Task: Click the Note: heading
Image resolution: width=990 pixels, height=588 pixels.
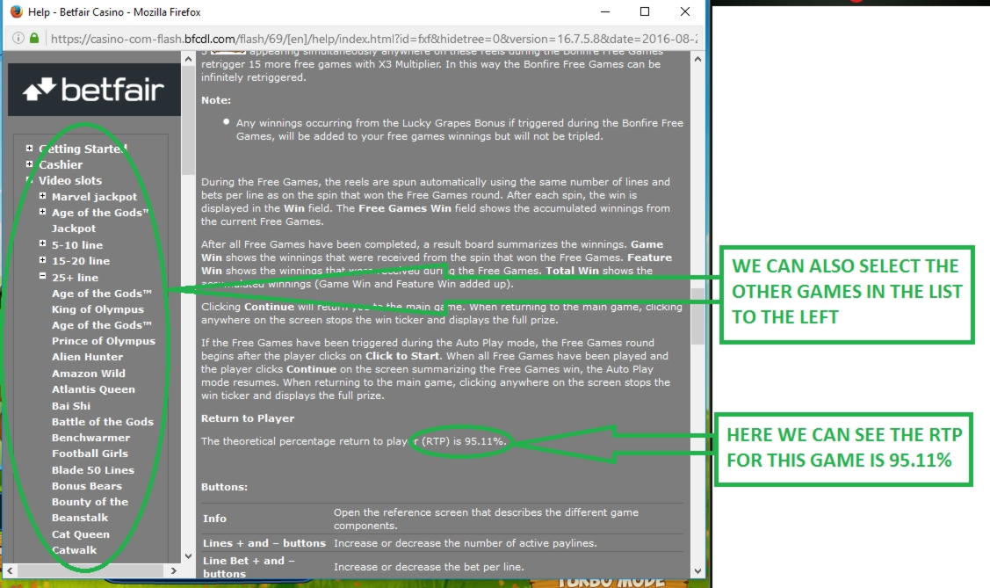Action: pyautogui.click(x=216, y=100)
